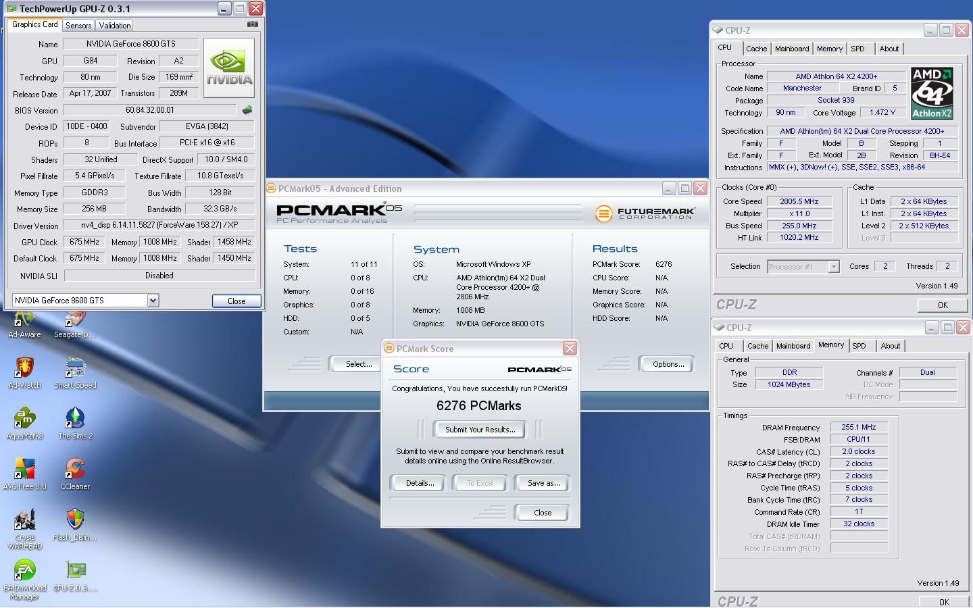Screen dimensions: 973x608
Task: Click the CAS# Latency 2.0 clocks value
Action: [x=858, y=451]
